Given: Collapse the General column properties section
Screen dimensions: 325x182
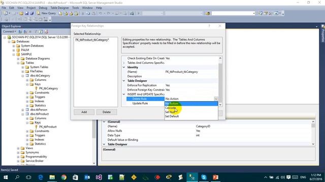Looking at the screenshot, I should (x=104, y=122).
